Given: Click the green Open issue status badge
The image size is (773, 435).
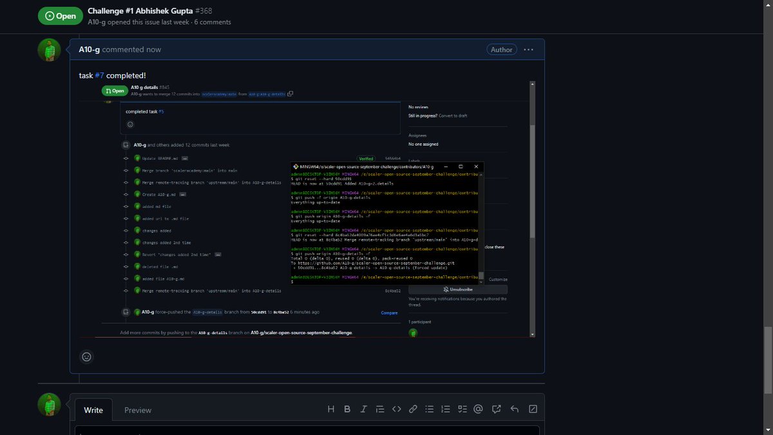Looking at the screenshot, I should click(59, 16).
